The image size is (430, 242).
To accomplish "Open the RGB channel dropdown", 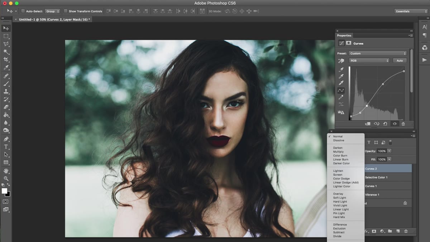I will point(369,60).
